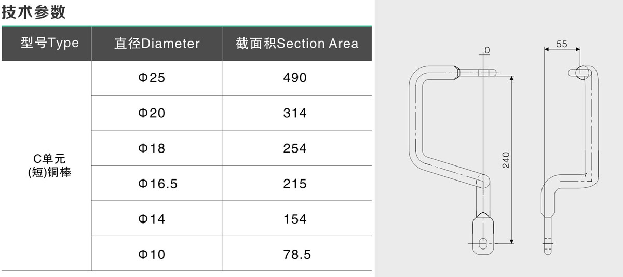This screenshot has width=623, height=277.
Task: Click the Φ16.5 diameter cell
Action: coord(157,184)
